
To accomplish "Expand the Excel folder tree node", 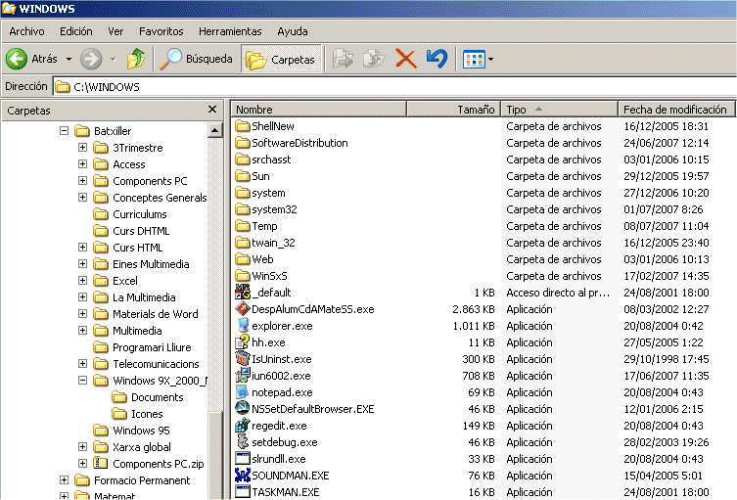I will click(x=82, y=281).
